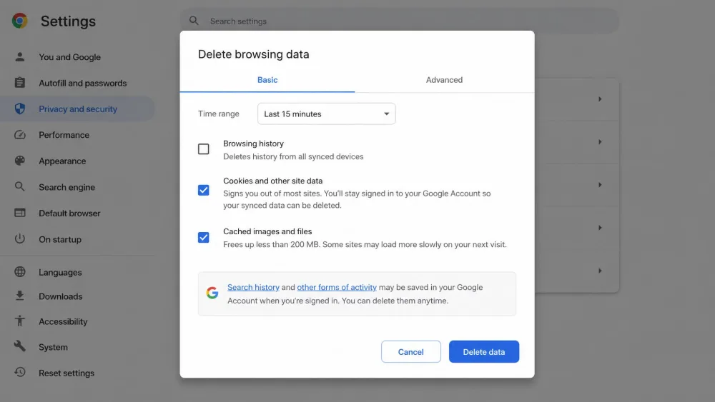Click the palette icon for Appearance
The width and height of the screenshot is (715, 402).
pyautogui.click(x=19, y=161)
